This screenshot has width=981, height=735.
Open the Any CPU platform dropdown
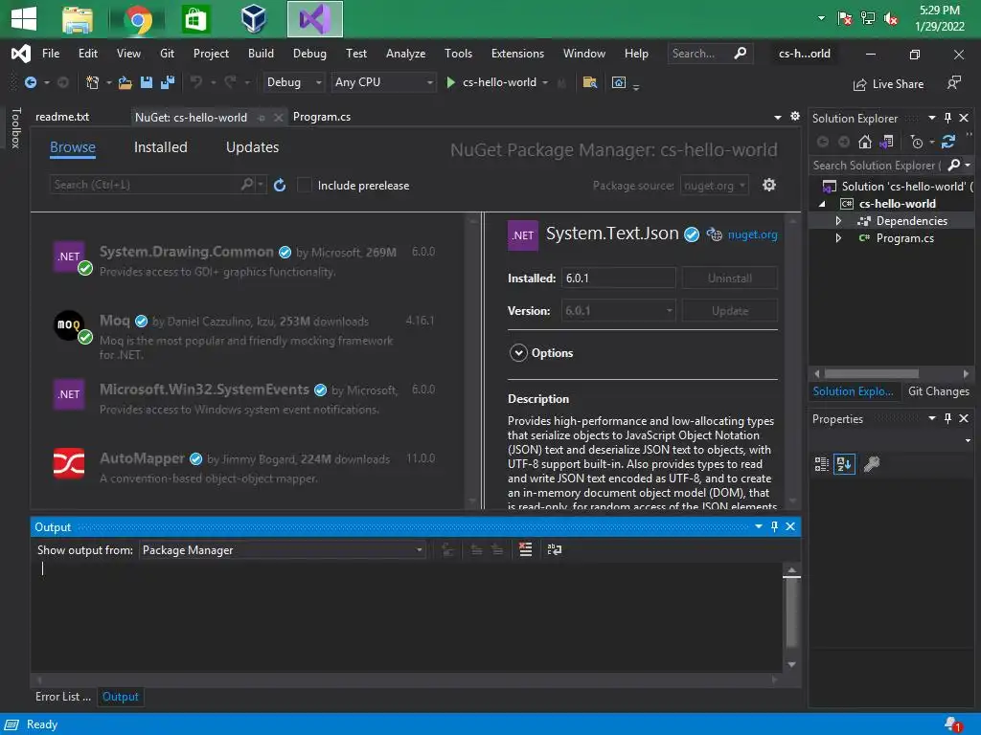point(383,82)
